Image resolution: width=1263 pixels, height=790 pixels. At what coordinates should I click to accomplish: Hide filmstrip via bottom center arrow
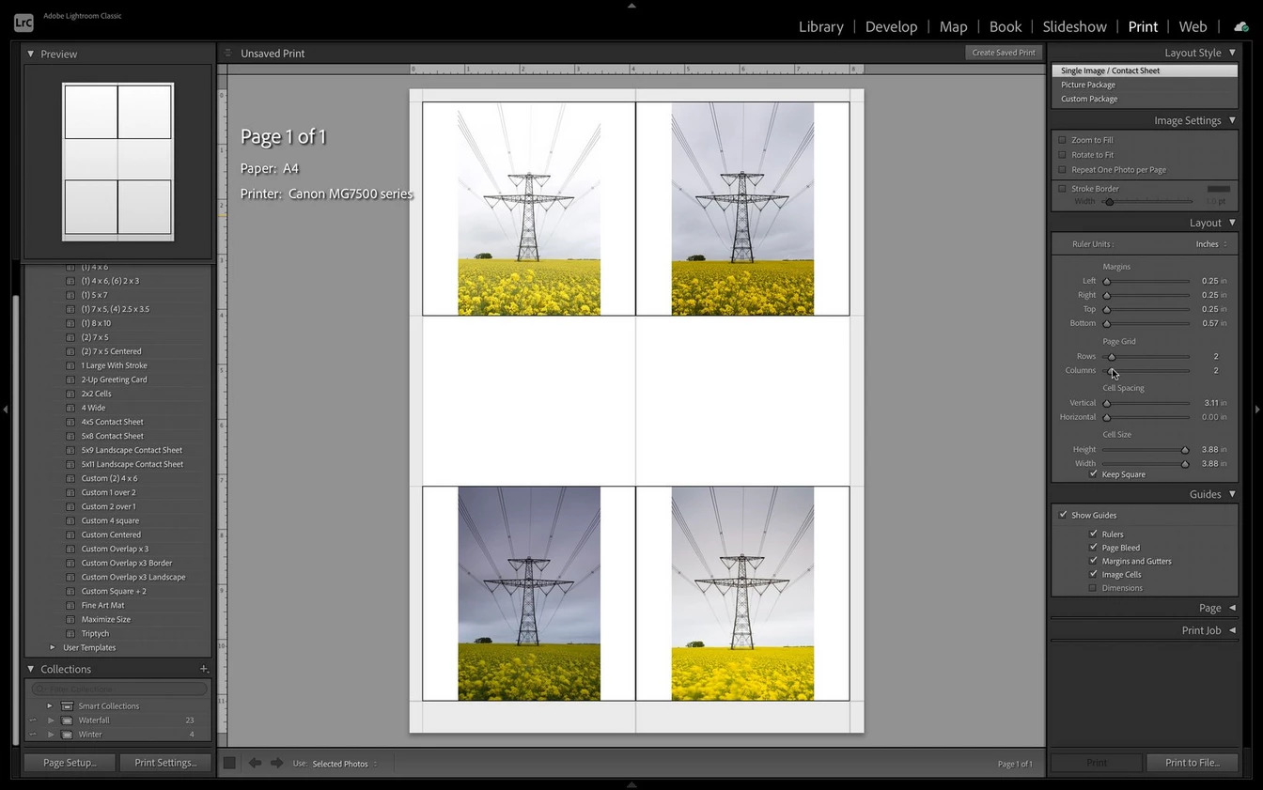(x=631, y=784)
